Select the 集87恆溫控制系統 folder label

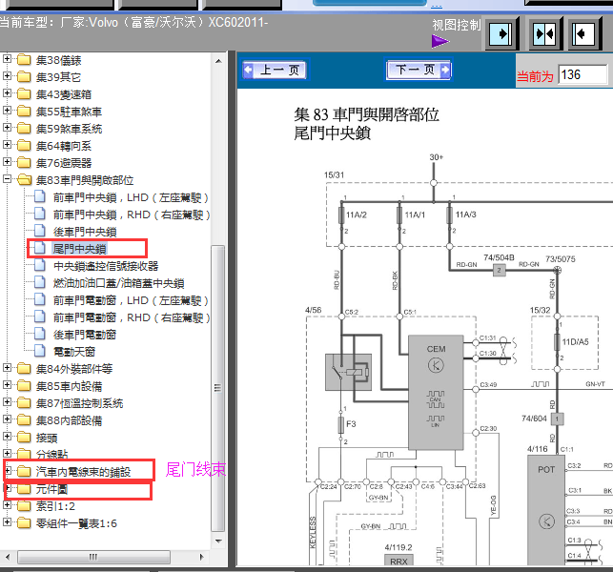point(79,403)
